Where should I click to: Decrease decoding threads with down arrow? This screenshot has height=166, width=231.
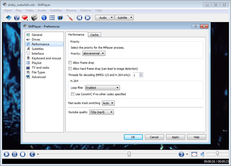pos(141,76)
